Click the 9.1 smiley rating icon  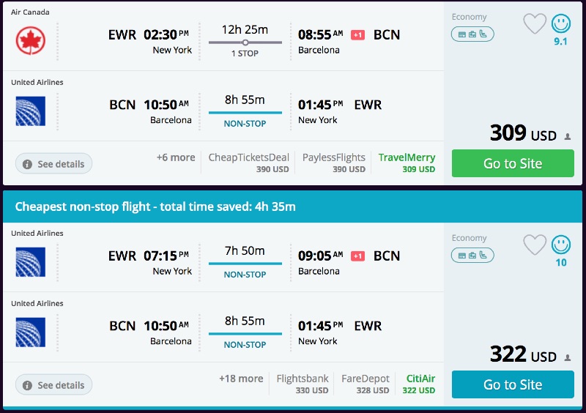point(560,24)
